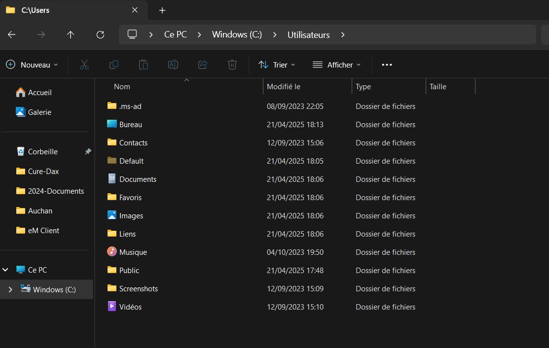Expand chevron after Ce PC breadcrumb
This screenshot has width=549, height=348.
point(199,35)
